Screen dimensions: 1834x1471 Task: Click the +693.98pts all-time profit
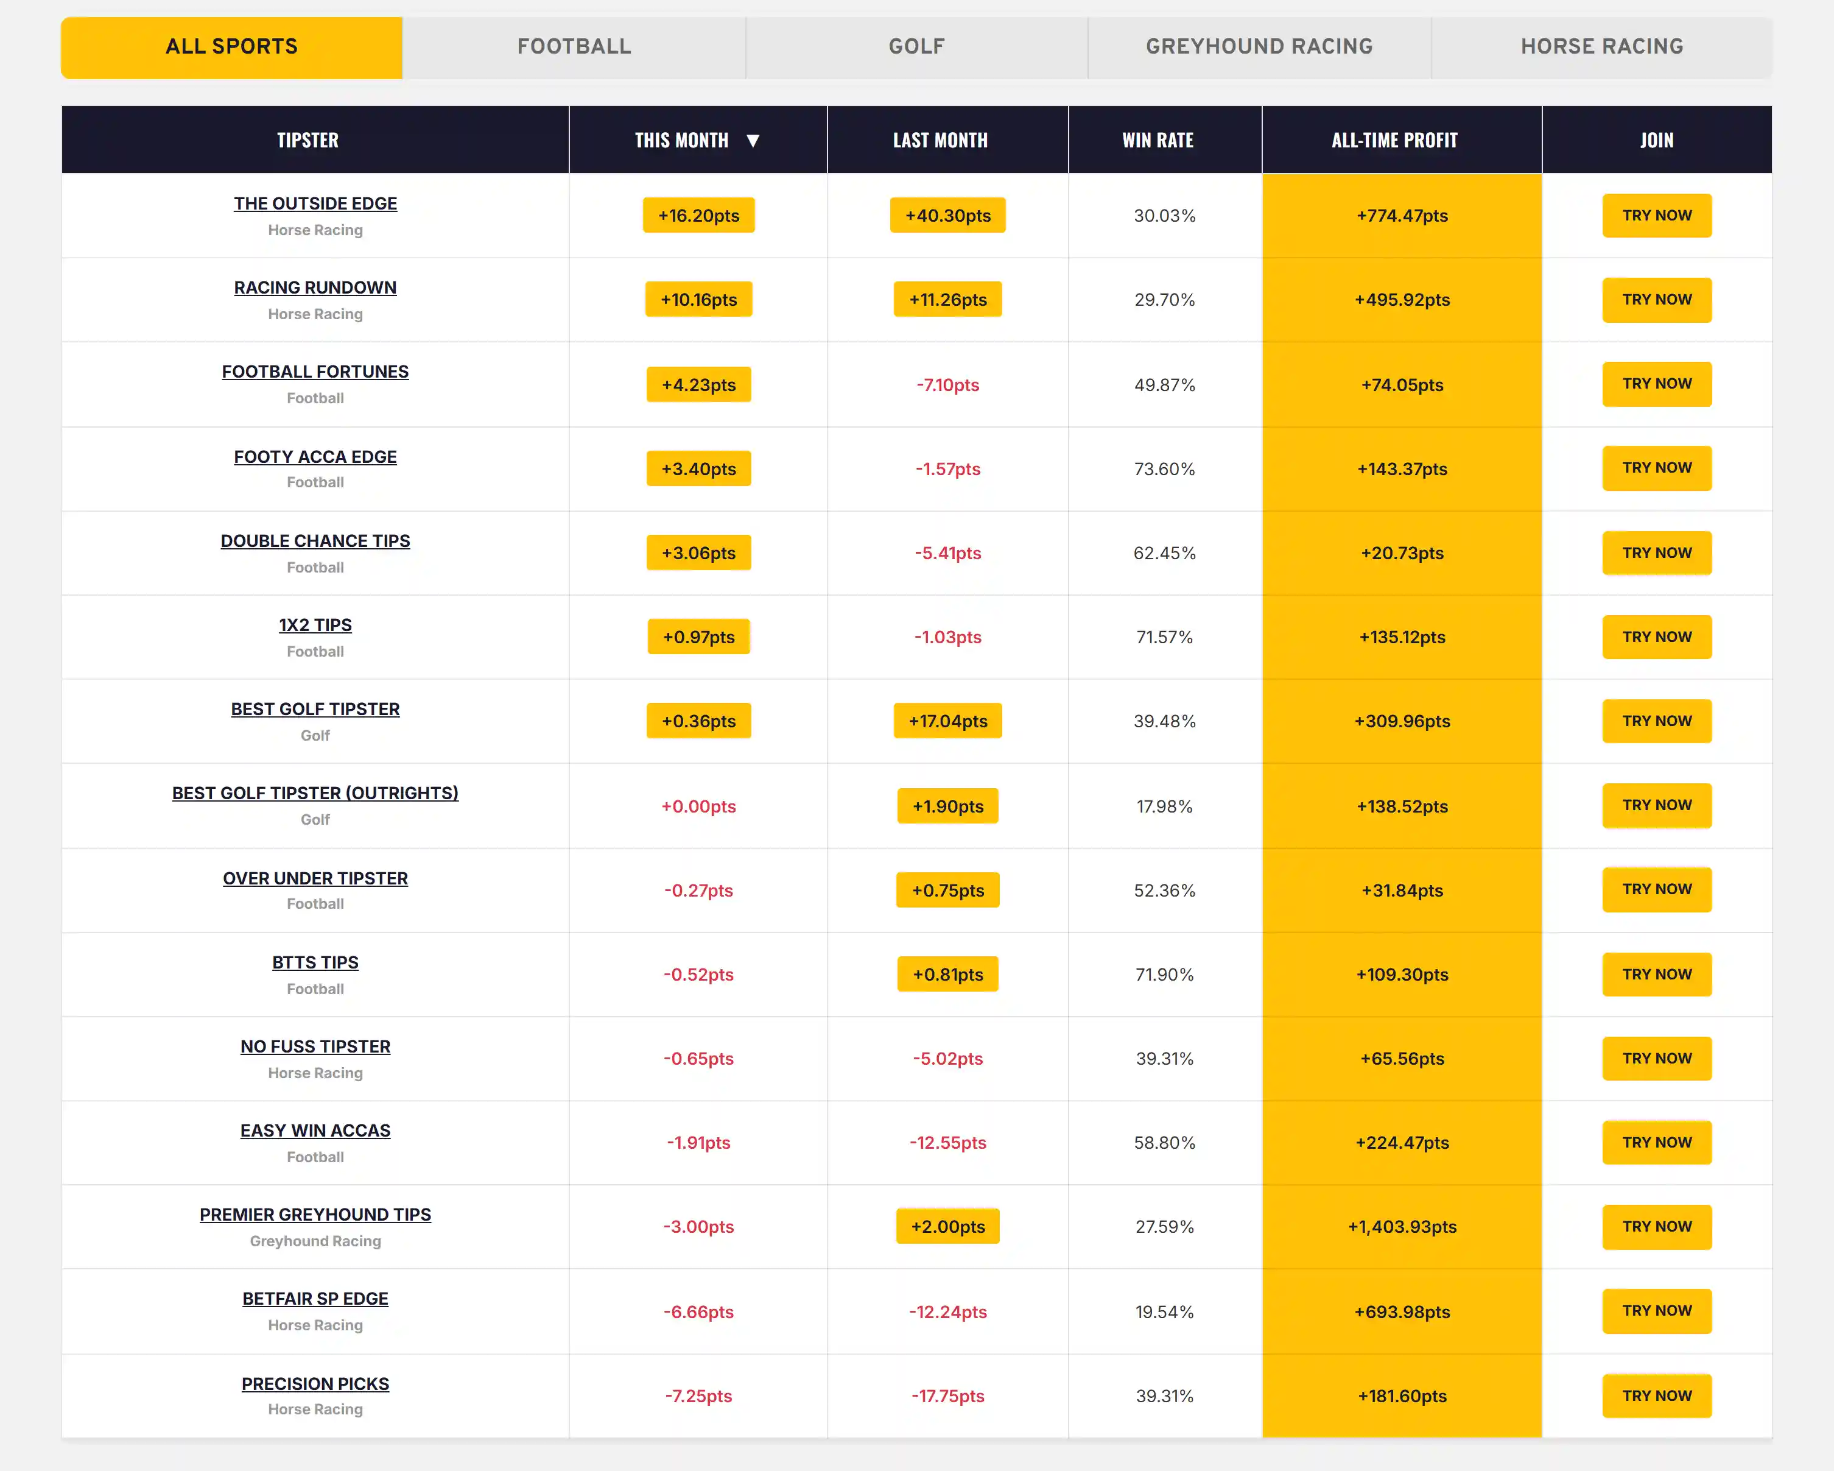click(x=1402, y=1312)
